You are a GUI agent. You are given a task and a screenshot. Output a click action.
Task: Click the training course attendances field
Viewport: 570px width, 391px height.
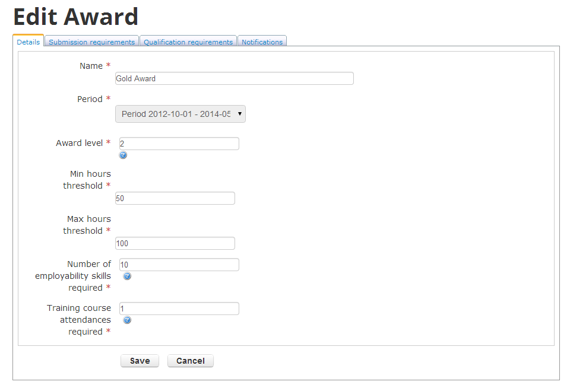pyautogui.click(x=179, y=309)
